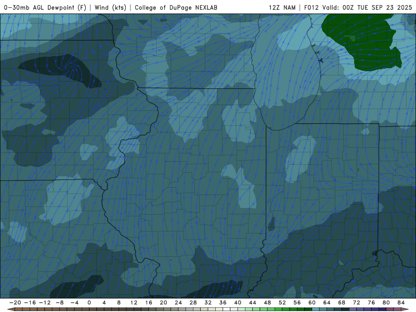Image resolution: width=416 pixels, height=312 pixels.
Task: Click the 28 legend value
Action: 193,303
